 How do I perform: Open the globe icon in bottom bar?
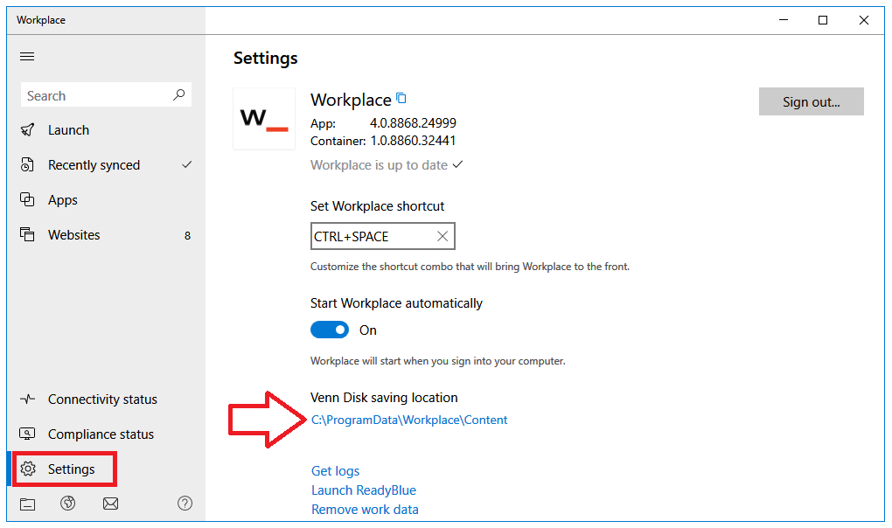(67, 503)
